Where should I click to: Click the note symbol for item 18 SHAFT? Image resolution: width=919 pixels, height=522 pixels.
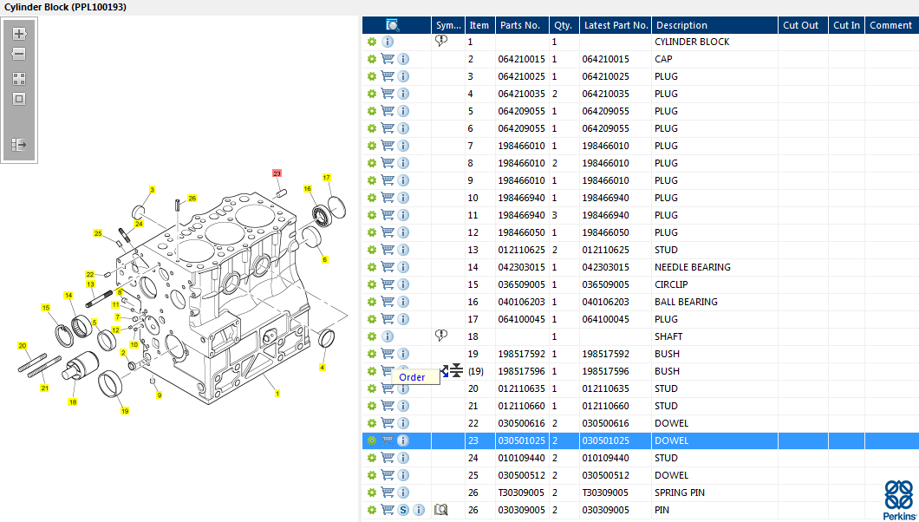441,336
